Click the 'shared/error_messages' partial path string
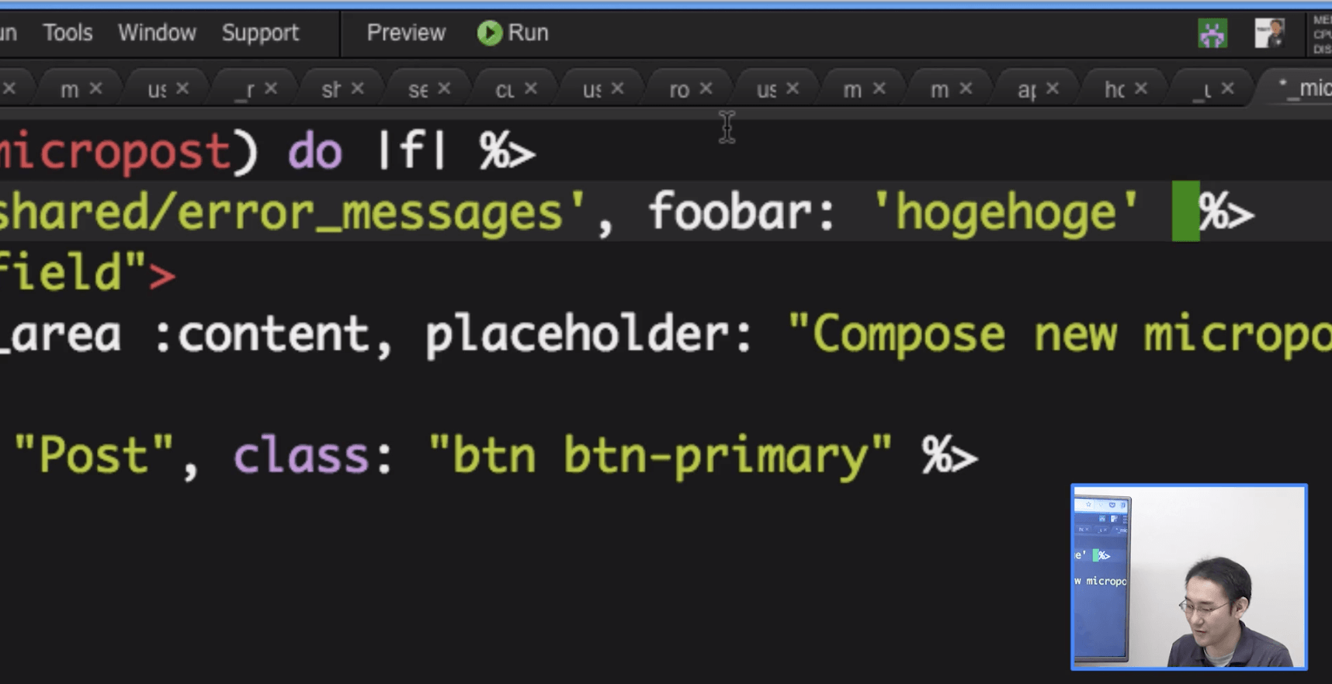This screenshot has height=684, width=1332. click(292, 212)
